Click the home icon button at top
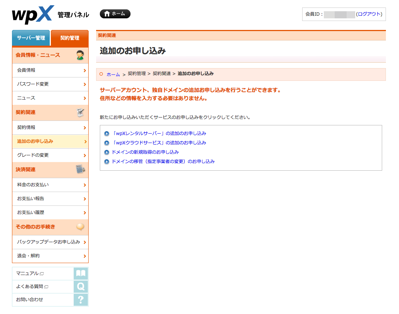Screen dimensions: 399x314 tap(115, 13)
